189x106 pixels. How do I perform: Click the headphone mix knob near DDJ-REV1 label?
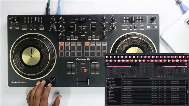pyautogui.click(x=53, y=80)
